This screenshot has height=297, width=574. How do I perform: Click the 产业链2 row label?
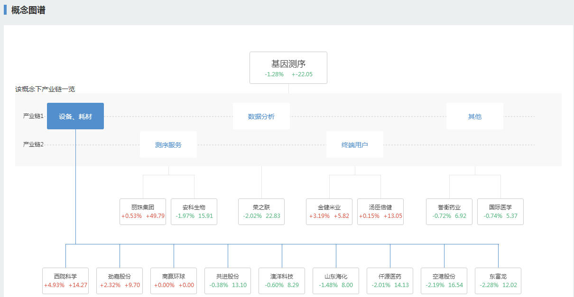pos(33,144)
